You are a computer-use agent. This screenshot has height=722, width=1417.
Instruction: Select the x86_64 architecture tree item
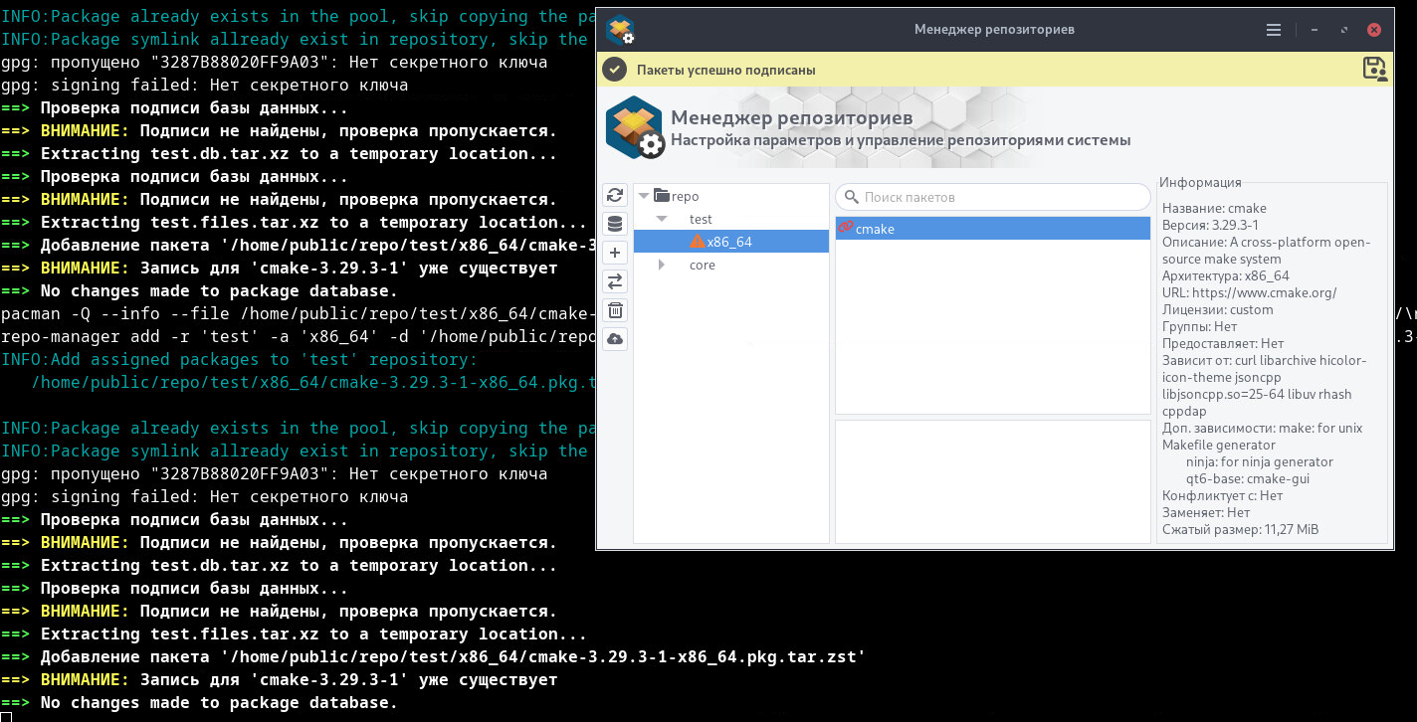[x=729, y=242]
